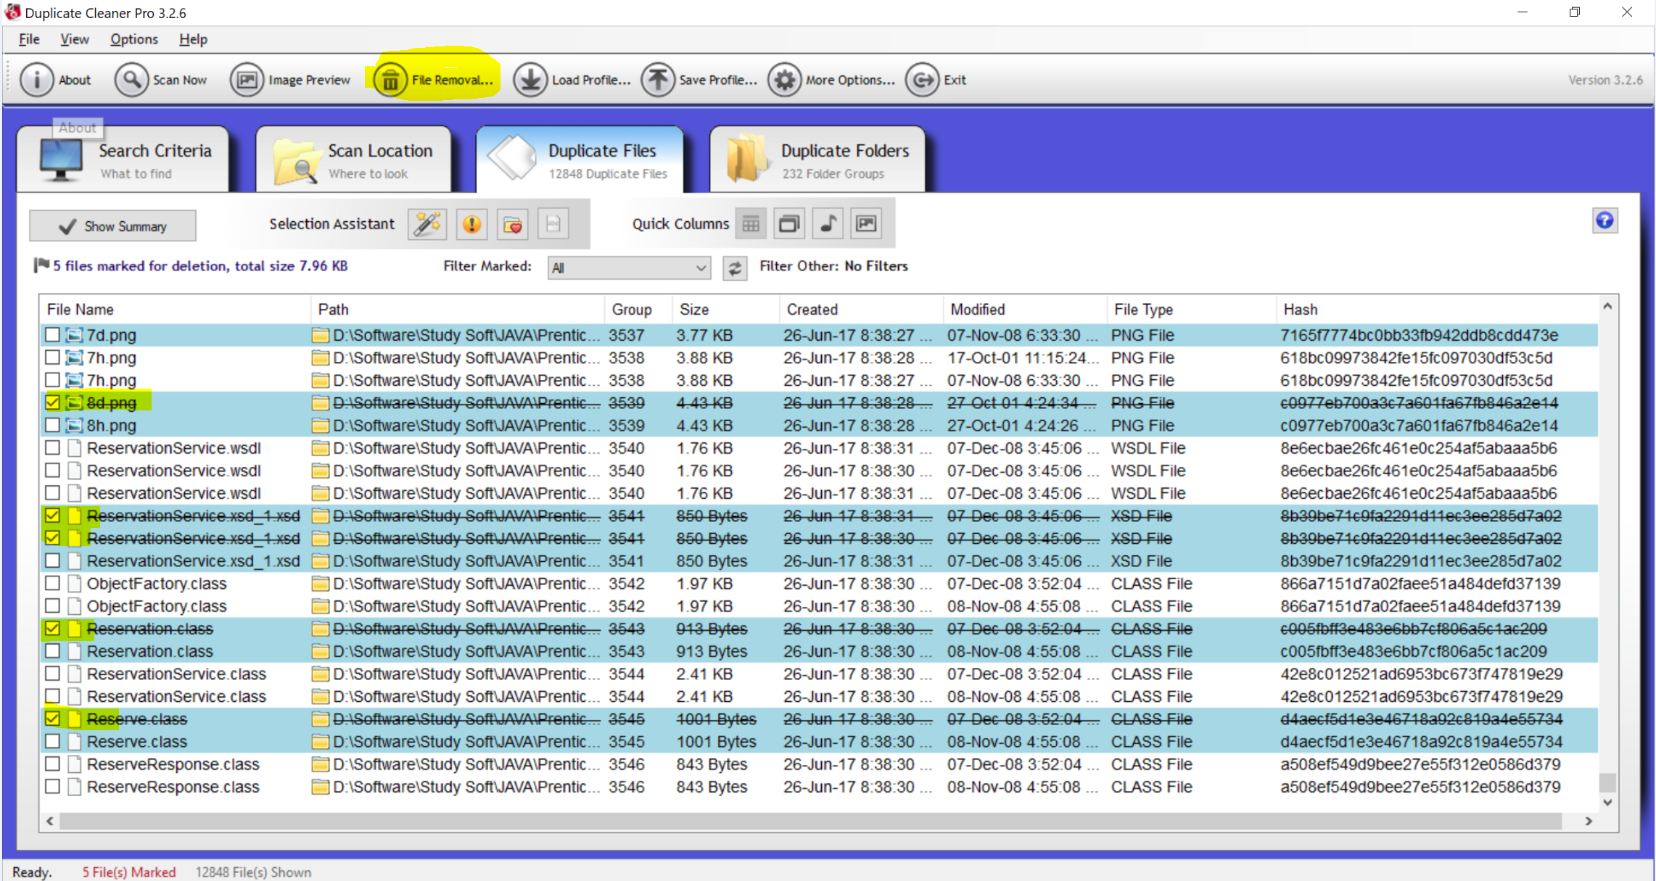The height and width of the screenshot is (881, 1656).
Task: Click horizontal scrollbar right arrow
Action: pos(1589,821)
